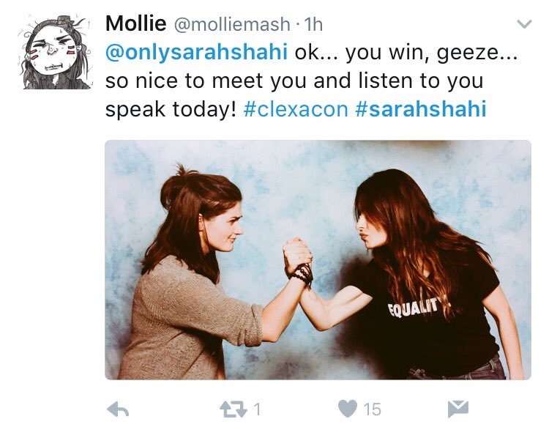Viewport: 549px width, 430px height.
Task: Follow the #clexacon hashtag
Action: point(296,109)
